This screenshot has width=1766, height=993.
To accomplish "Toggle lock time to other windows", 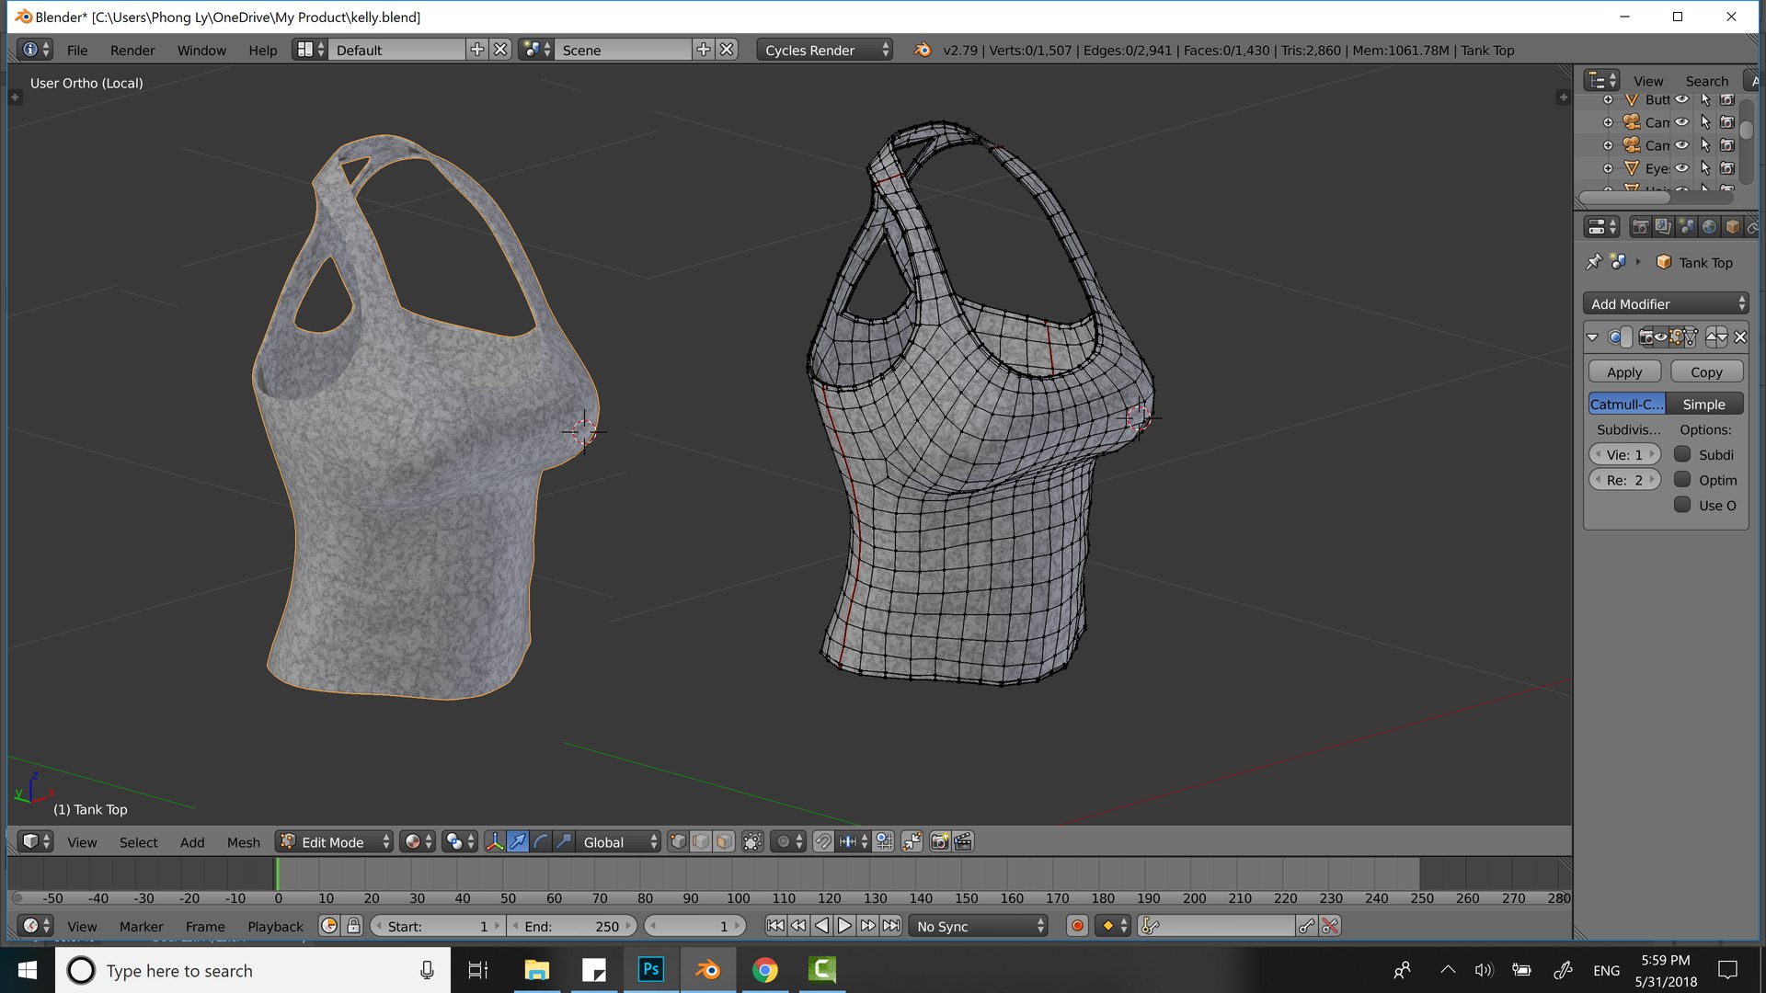I will pyautogui.click(x=353, y=926).
